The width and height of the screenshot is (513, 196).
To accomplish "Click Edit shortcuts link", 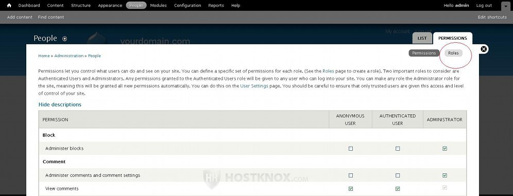I will coord(492,17).
